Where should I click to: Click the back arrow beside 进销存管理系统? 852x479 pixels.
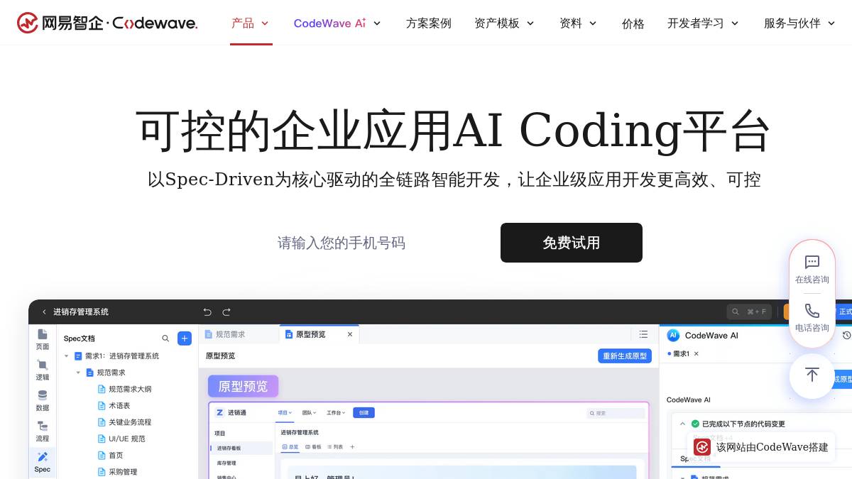pyautogui.click(x=44, y=312)
